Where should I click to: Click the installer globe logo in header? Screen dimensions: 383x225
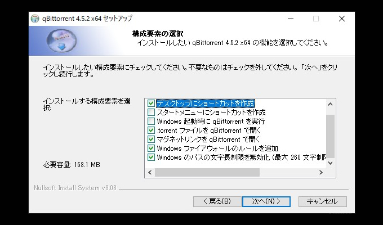pos(61,40)
